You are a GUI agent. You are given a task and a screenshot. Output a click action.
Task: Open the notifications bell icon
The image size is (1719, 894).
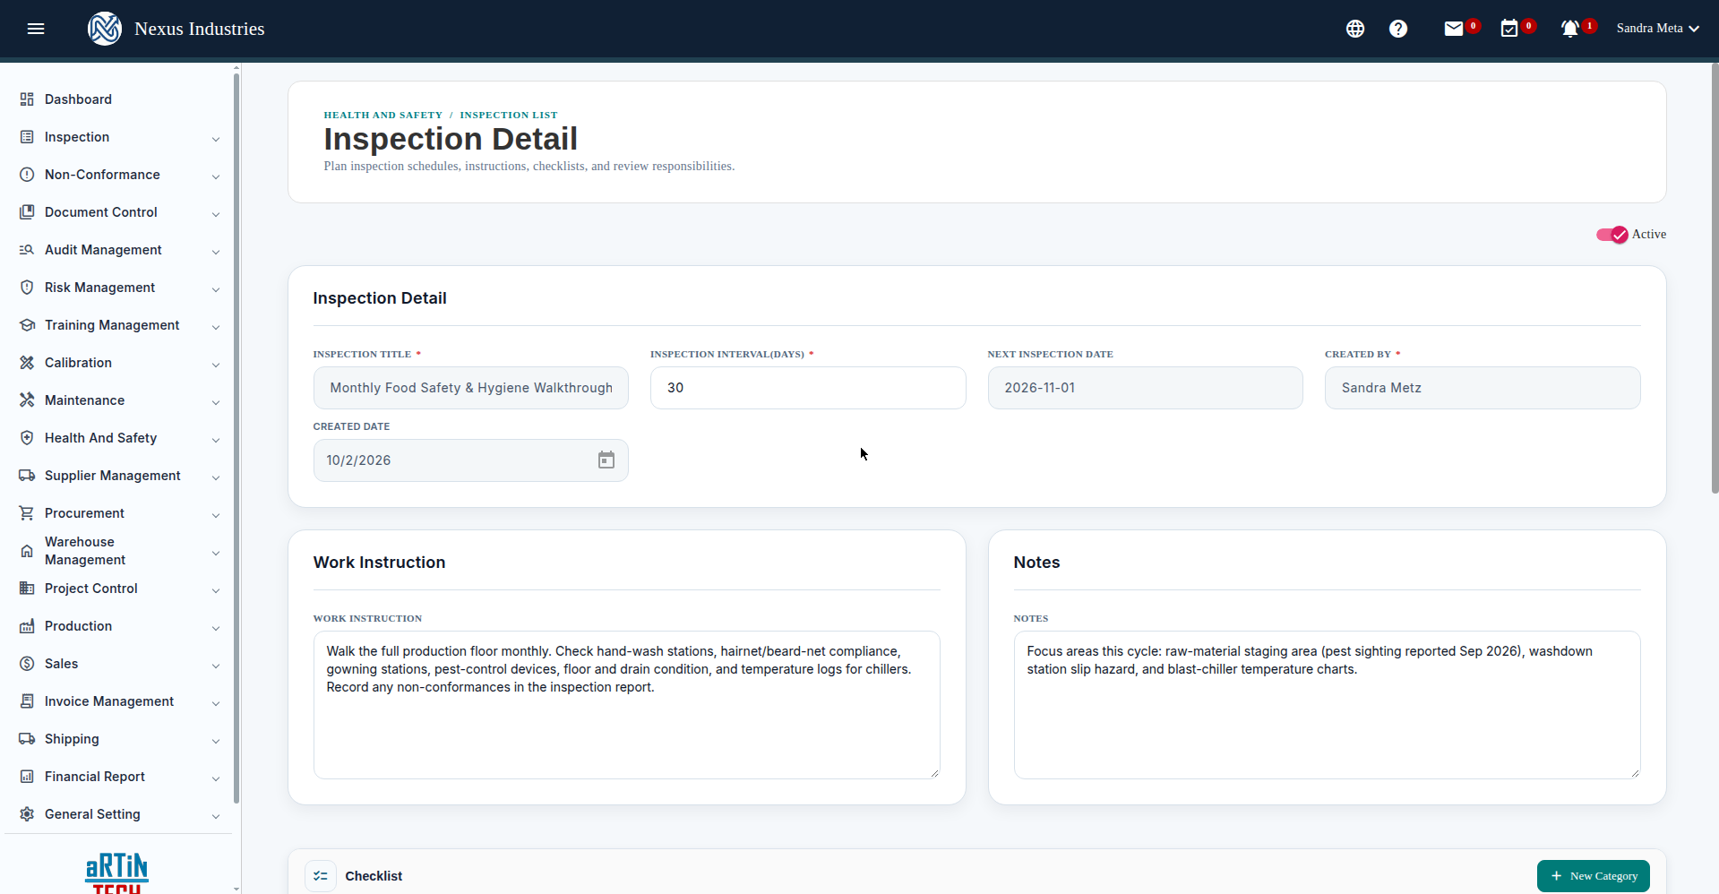(1570, 29)
